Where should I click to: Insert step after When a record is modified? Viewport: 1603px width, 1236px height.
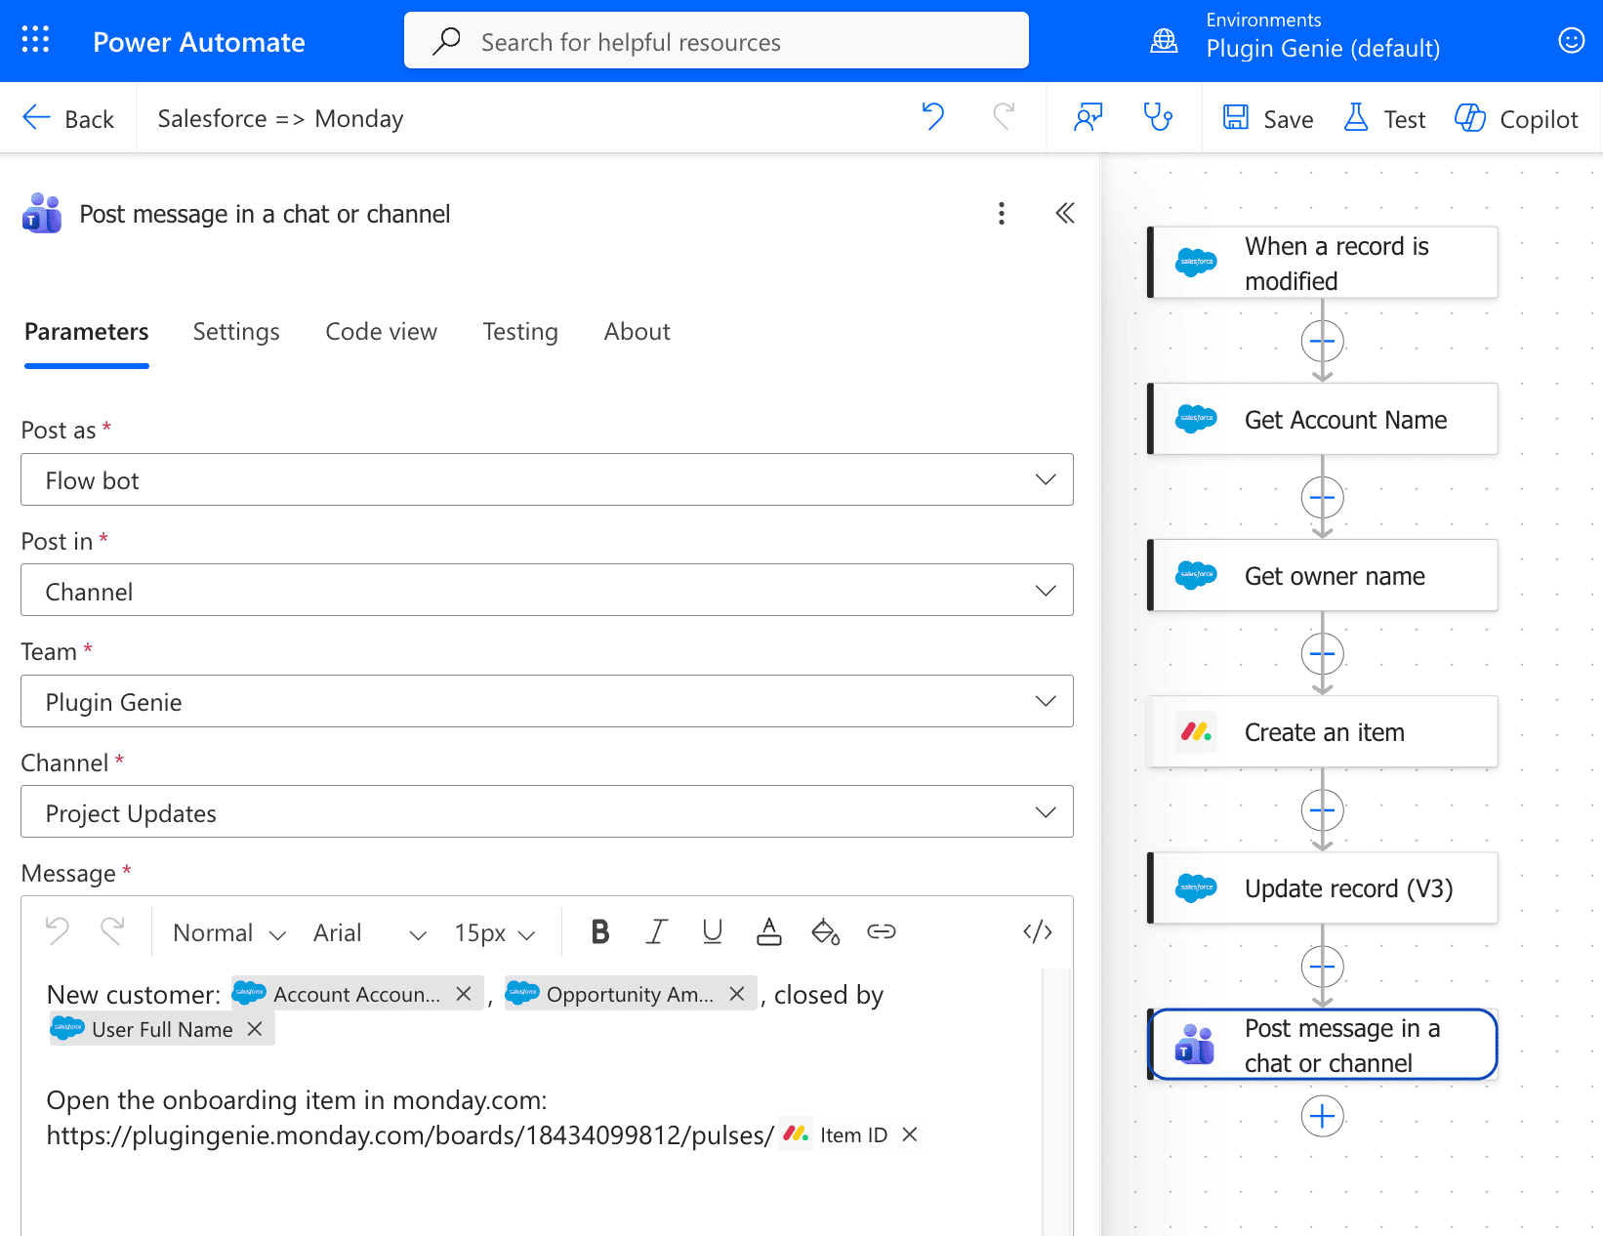coord(1323,342)
